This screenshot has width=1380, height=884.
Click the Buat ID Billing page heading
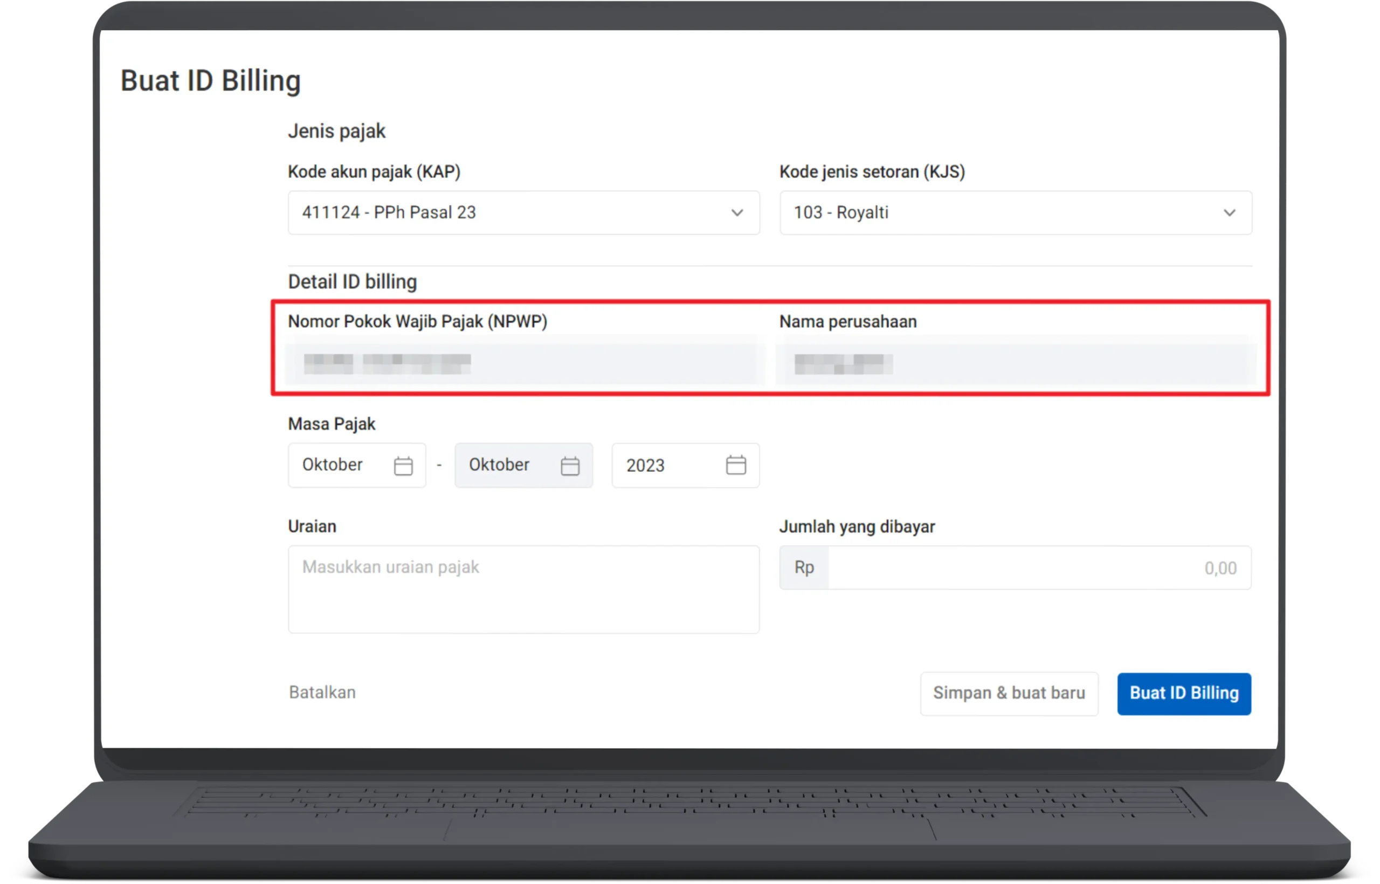(x=210, y=81)
